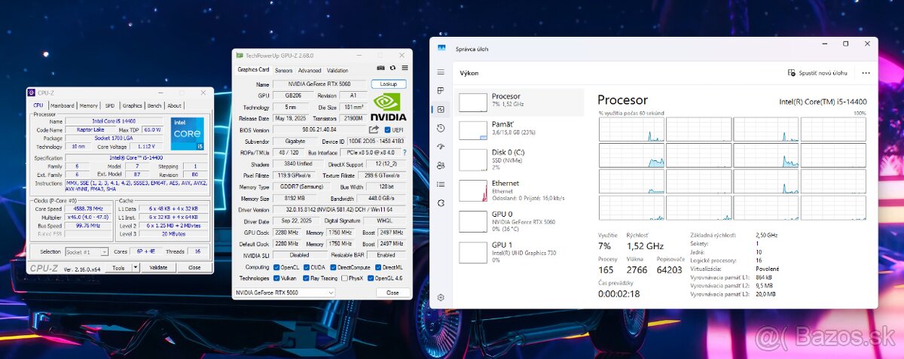Viewport: 904px width, 359px height.
Task: Toggle the Vulkan checkbox in GPU-Z
Action: coord(276,278)
